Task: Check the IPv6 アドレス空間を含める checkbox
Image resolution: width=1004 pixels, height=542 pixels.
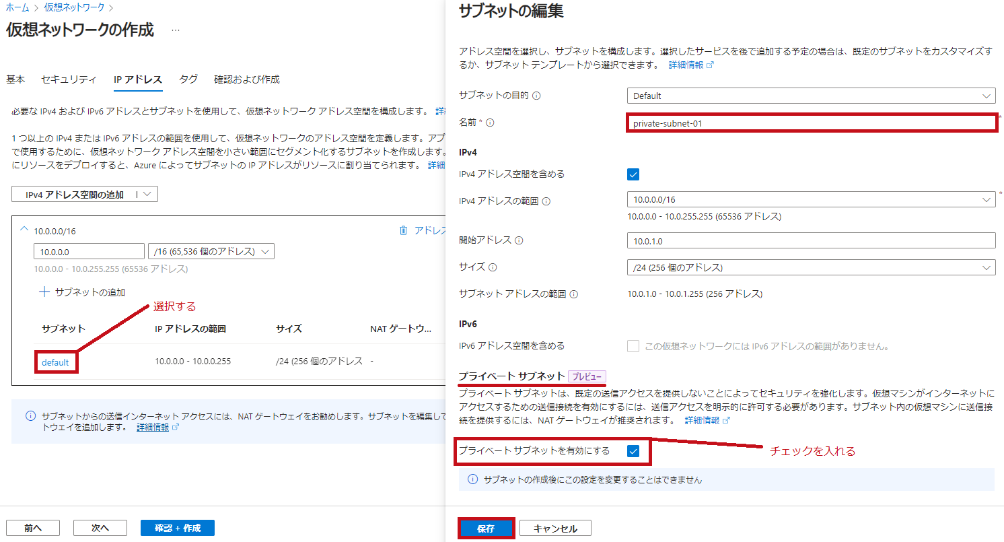Action: tap(633, 346)
